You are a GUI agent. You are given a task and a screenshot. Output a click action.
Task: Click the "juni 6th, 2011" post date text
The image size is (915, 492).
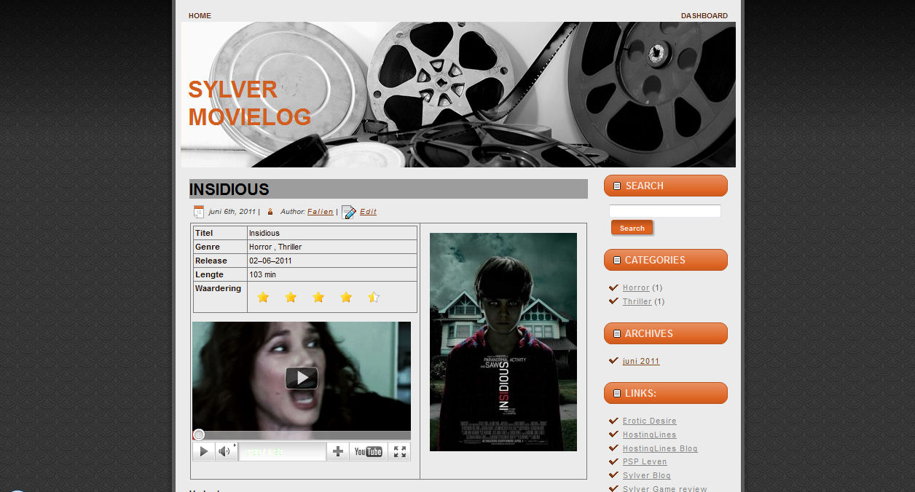(232, 212)
